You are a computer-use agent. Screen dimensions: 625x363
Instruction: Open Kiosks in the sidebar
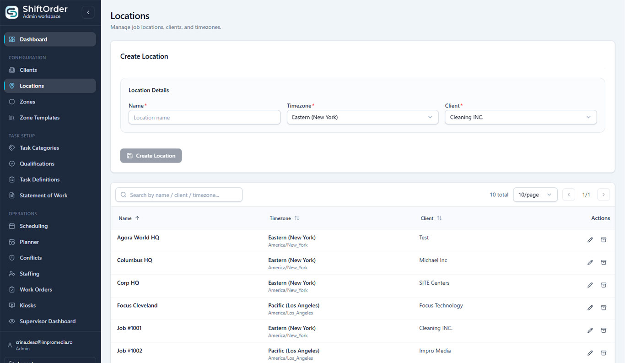pyautogui.click(x=50, y=305)
